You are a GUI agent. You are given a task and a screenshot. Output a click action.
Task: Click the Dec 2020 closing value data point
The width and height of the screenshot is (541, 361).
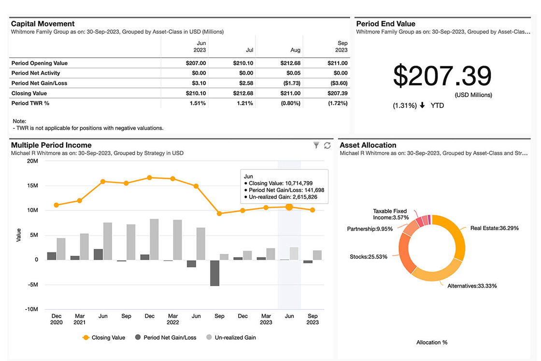pyautogui.click(x=57, y=205)
